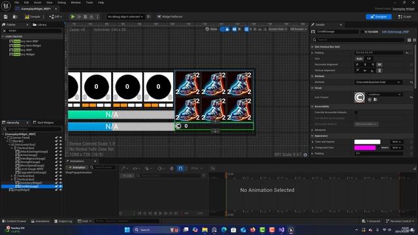
Task: Pick the white Color and Opacity swatch
Action: [367, 142]
